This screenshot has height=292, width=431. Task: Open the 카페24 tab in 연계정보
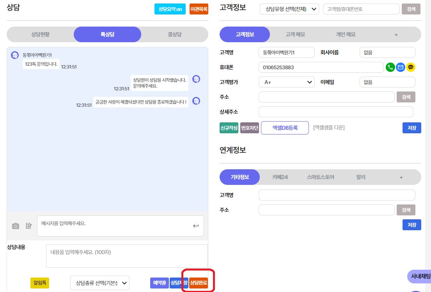(x=280, y=177)
